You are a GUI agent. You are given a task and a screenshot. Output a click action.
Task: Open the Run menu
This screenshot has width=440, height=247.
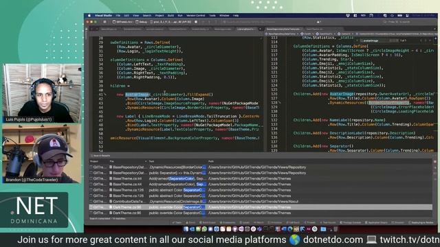click(x=180, y=16)
